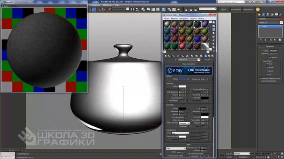Toggle the Dispersion checkbox

tap(189, 127)
